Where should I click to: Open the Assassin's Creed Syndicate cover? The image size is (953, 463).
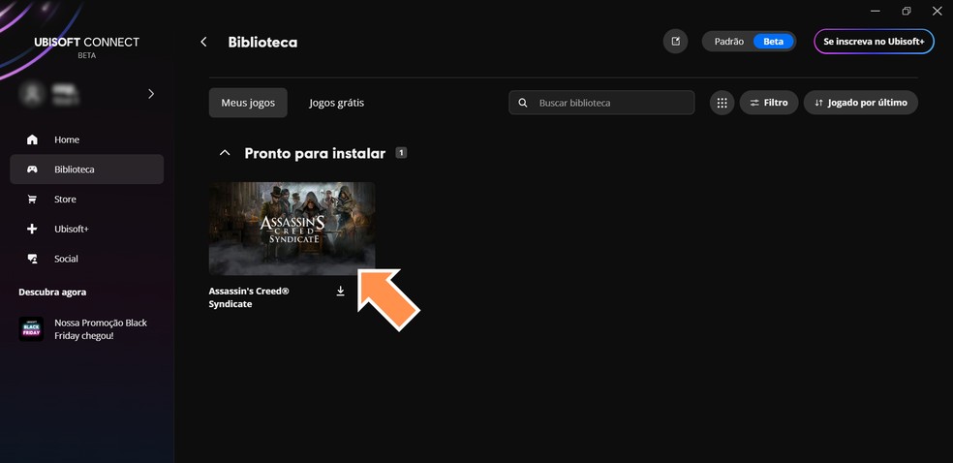pos(292,229)
